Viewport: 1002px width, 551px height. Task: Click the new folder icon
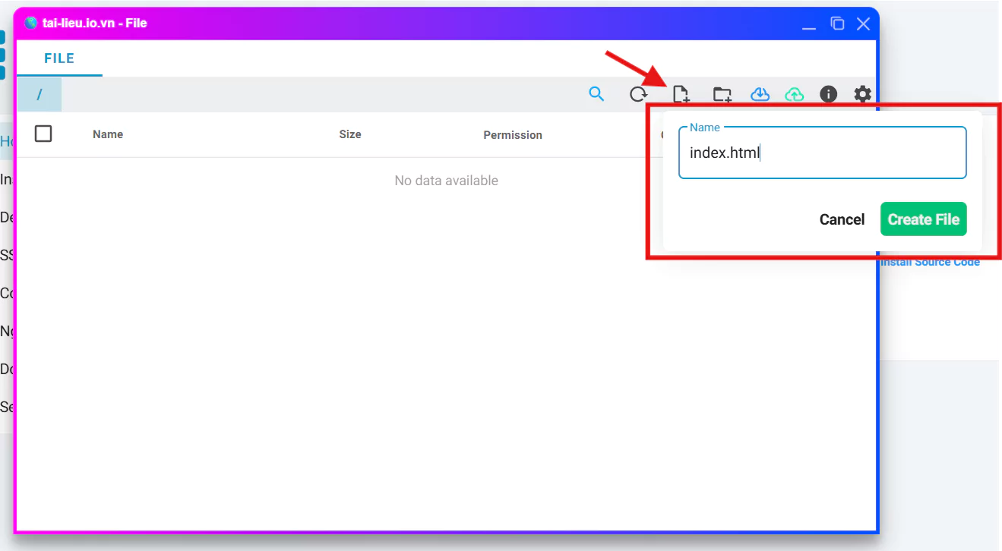(722, 94)
